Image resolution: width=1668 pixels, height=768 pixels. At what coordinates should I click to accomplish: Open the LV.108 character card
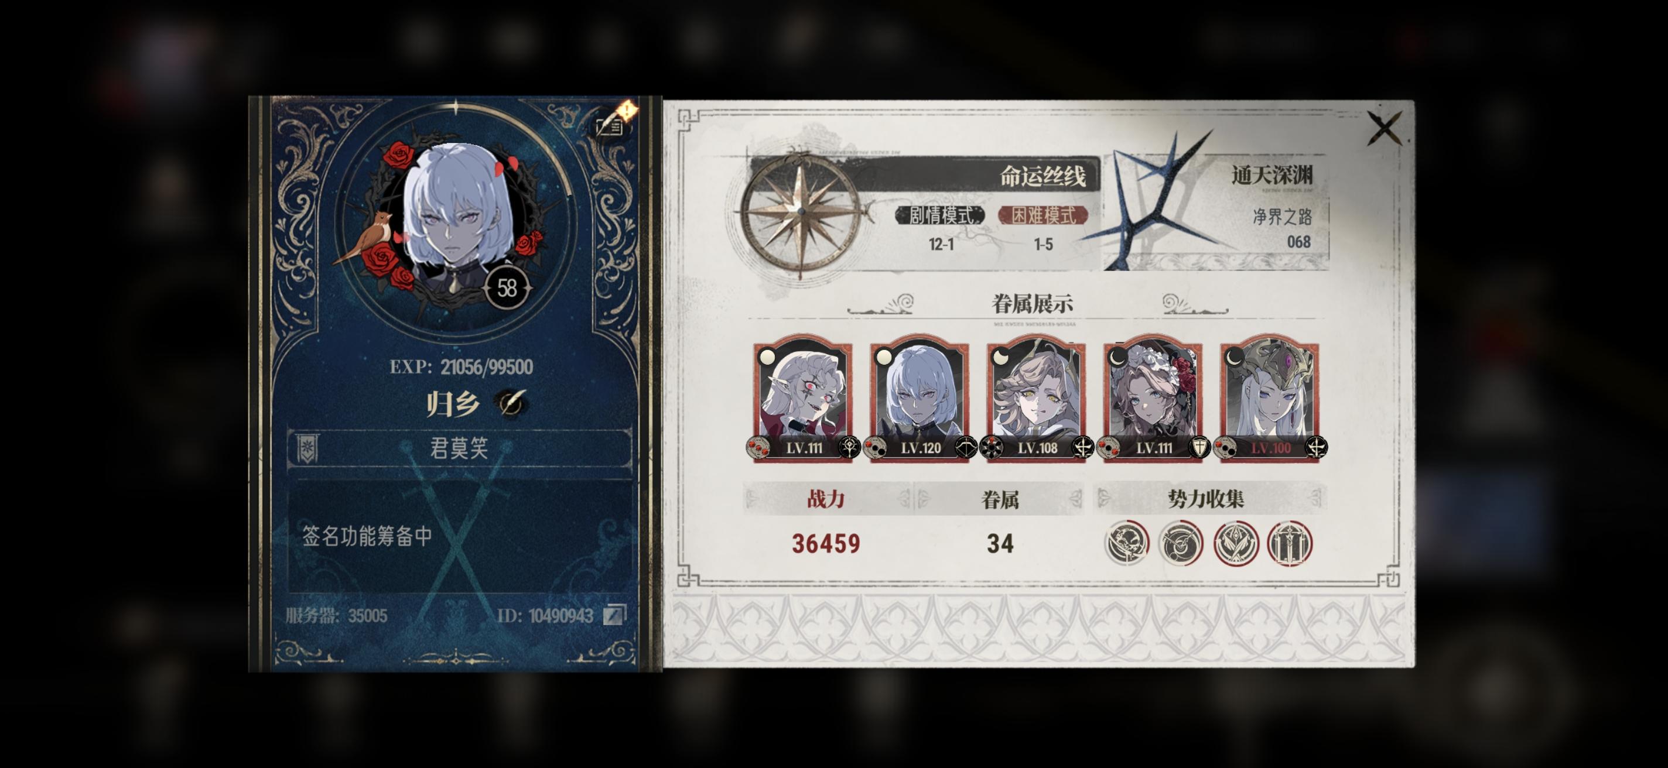click(1037, 398)
